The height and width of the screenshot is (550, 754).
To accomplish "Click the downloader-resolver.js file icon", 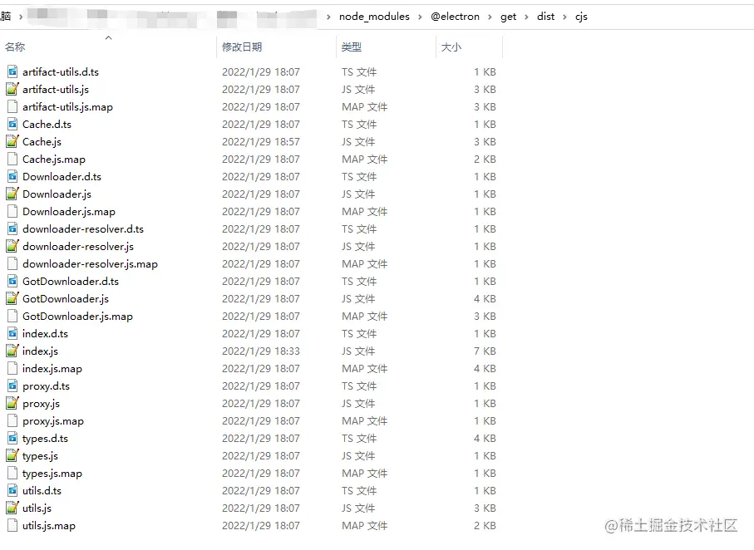I will [x=12, y=247].
